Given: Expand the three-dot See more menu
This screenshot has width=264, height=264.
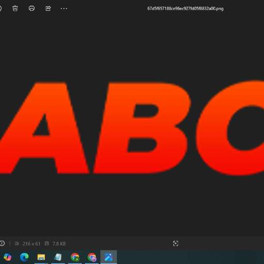Looking at the screenshot, I should point(64,9).
